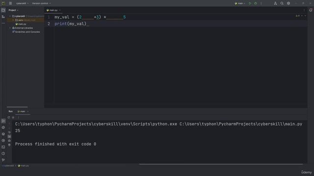
Task: Use the console horizontal scrollbar
Action: pyautogui.click(x=221, y=164)
